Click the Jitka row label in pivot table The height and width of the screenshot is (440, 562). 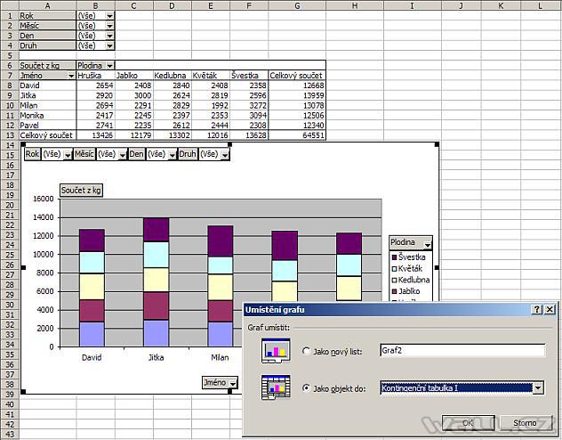48,95
